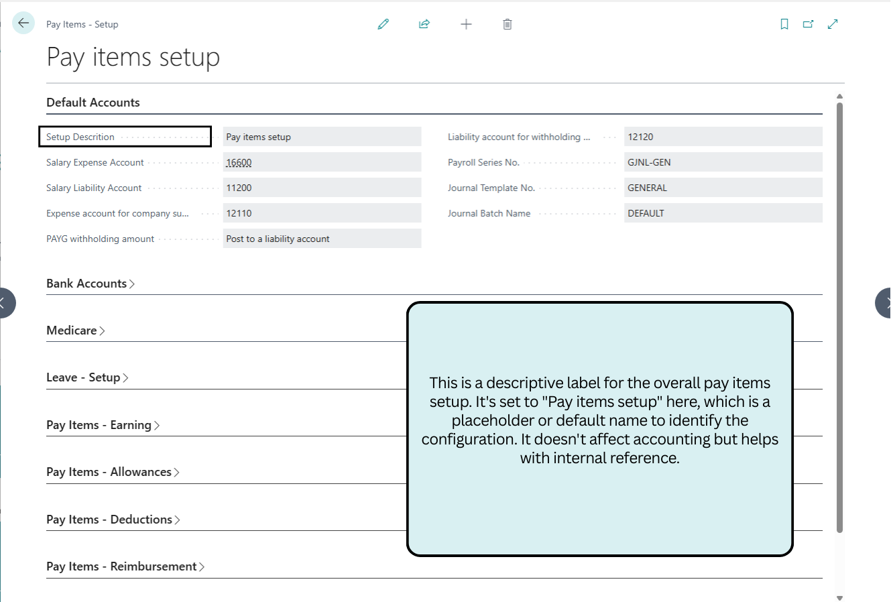
Task: Expand the Leave - Setup section
Action: point(86,377)
